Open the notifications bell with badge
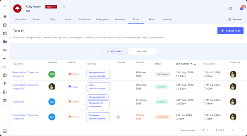Screen dimensions: 247x136 pos(241,8)
